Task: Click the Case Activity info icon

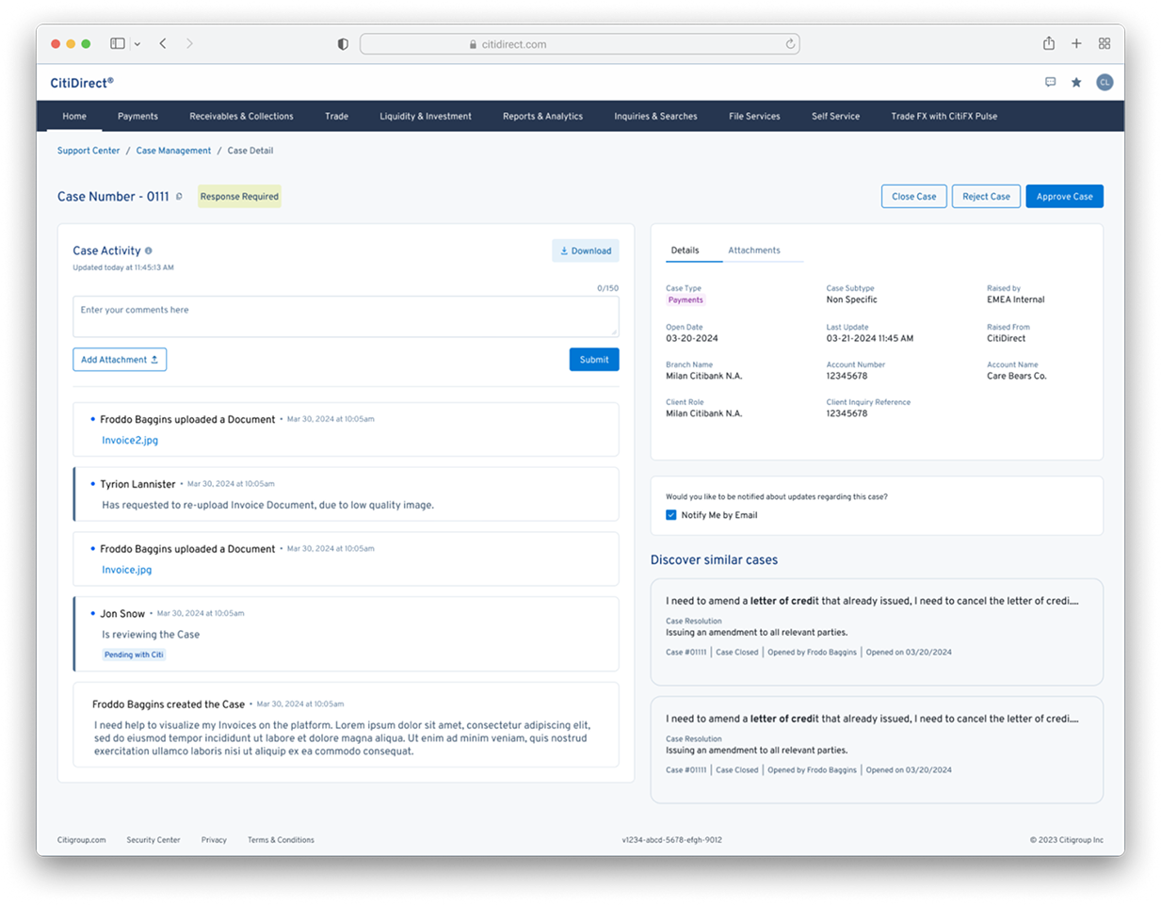Action: coord(149,250)
